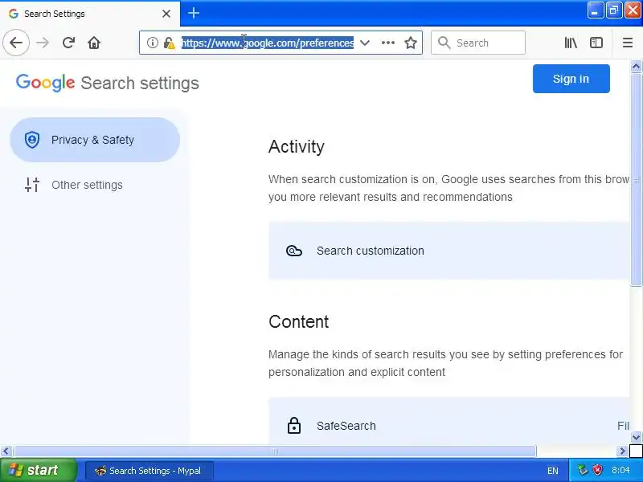The image size is (643, 482).
Task: Click the red shield tray icon
Action: pyautogui.click(x=598, y=470)
